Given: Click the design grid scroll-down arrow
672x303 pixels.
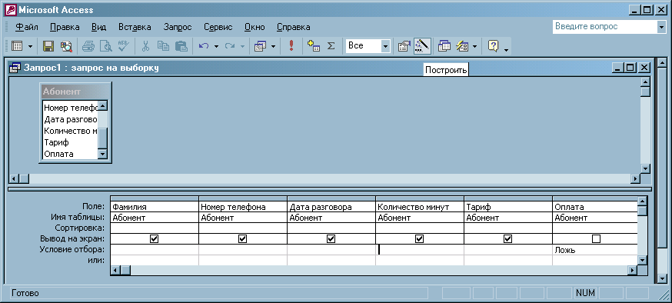Looking at the screenshot, I should click(x=642, y=260).
